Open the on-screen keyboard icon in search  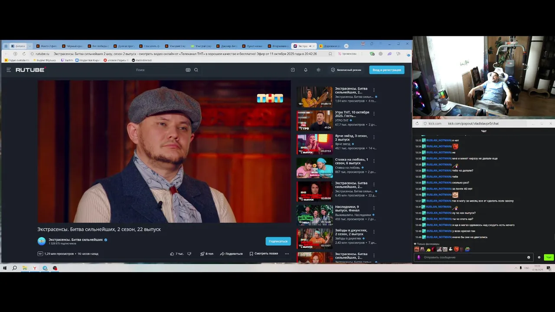[188, 70]
